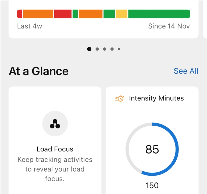Select the fourth page indicator dot
Screen dimensions: 207x194
[112, 49]
